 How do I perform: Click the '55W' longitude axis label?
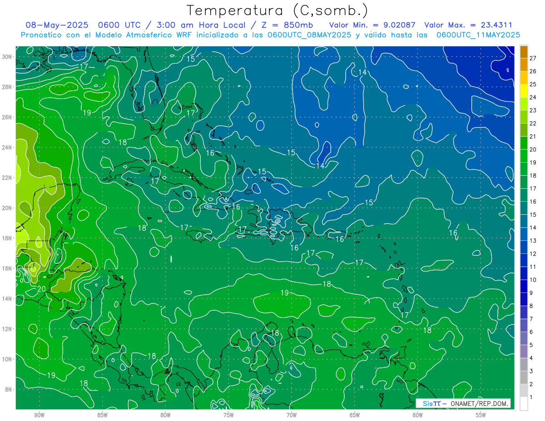click(x=481, y=415)
